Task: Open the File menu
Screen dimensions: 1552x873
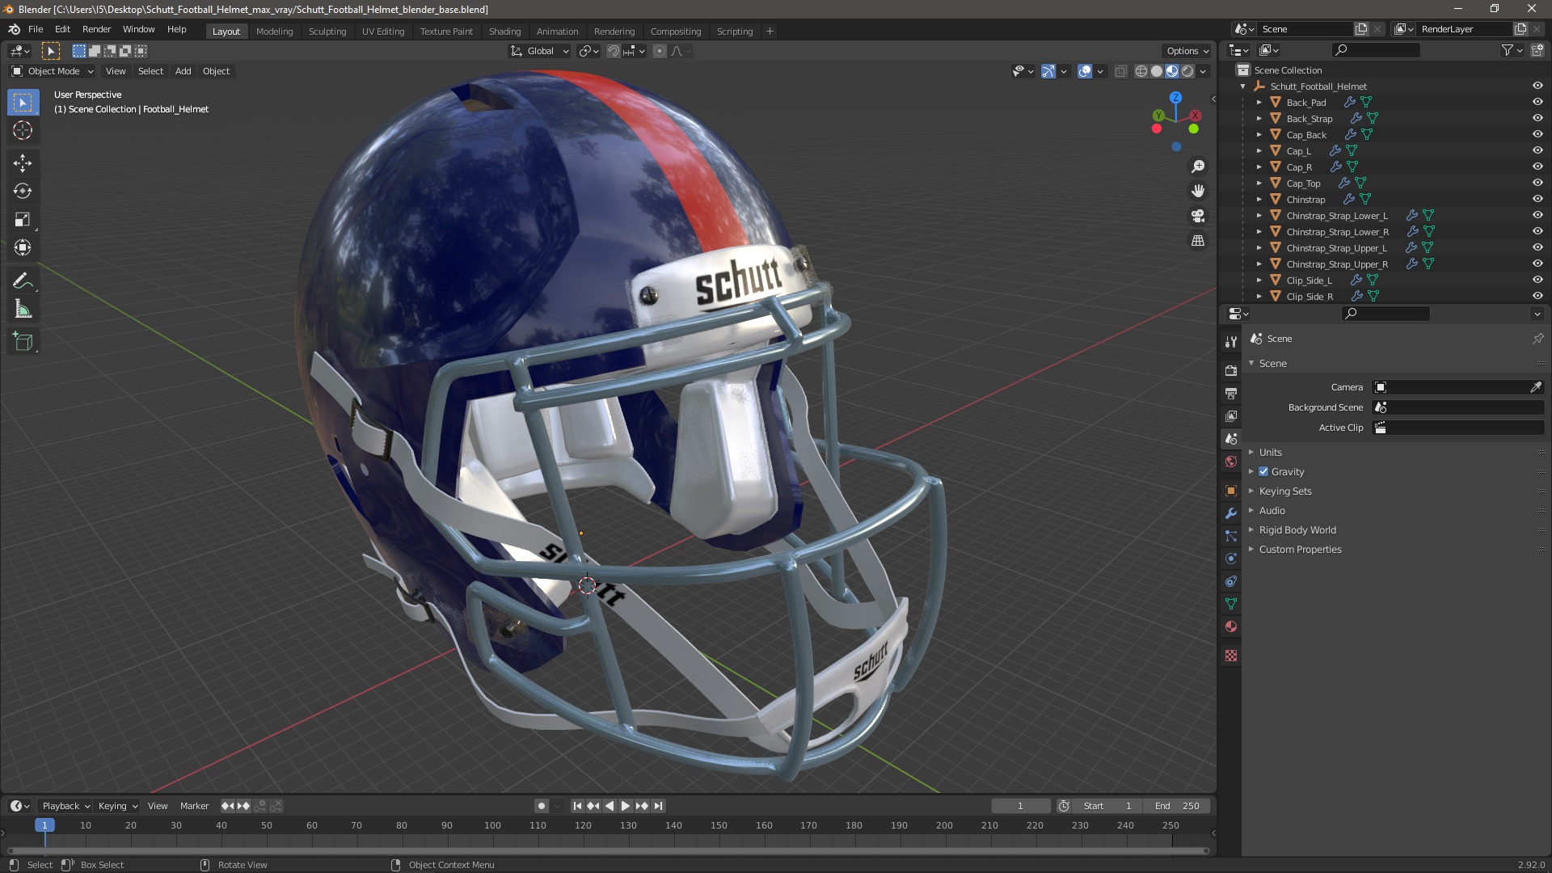Action: 36,29
